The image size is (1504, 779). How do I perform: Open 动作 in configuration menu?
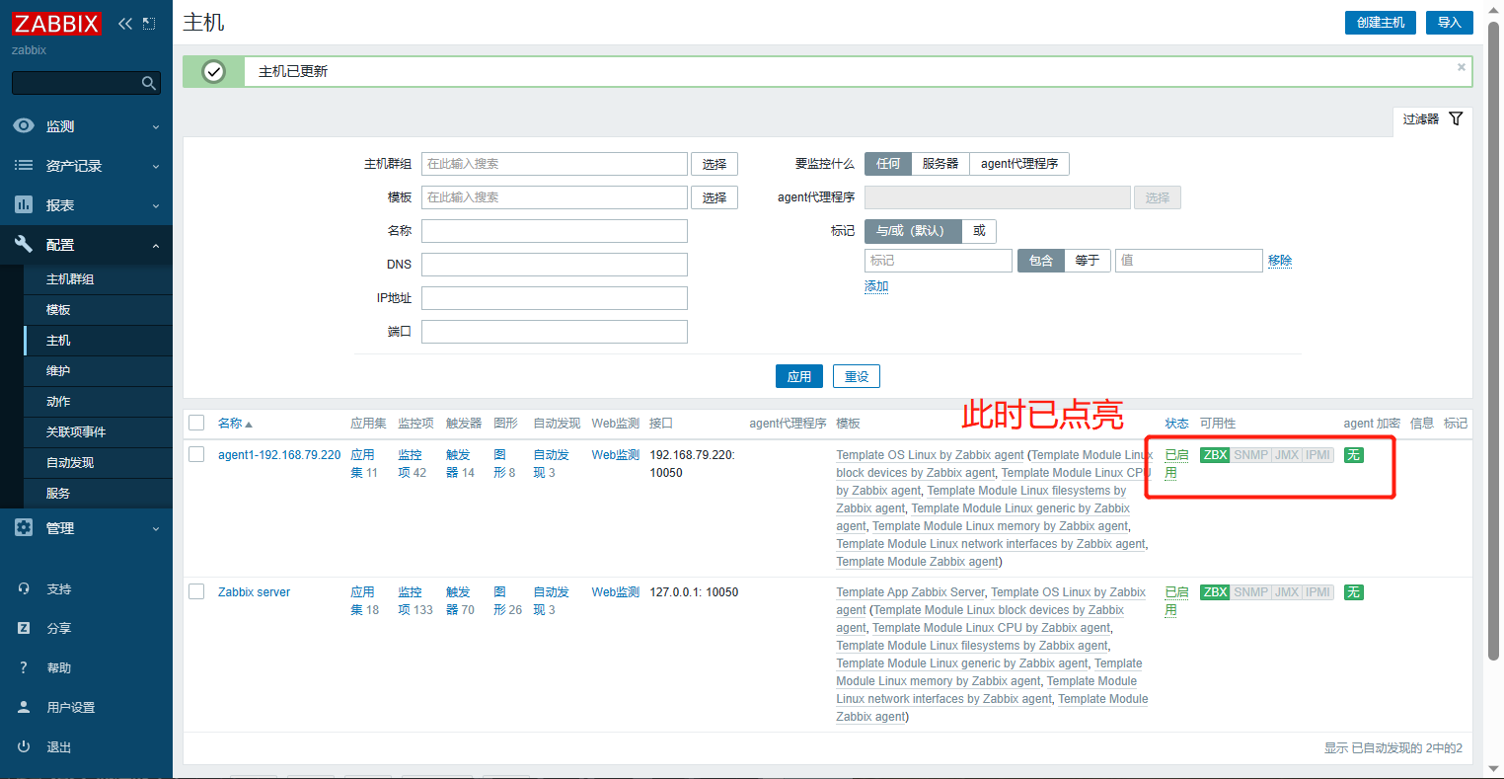[x=99, y=402]
